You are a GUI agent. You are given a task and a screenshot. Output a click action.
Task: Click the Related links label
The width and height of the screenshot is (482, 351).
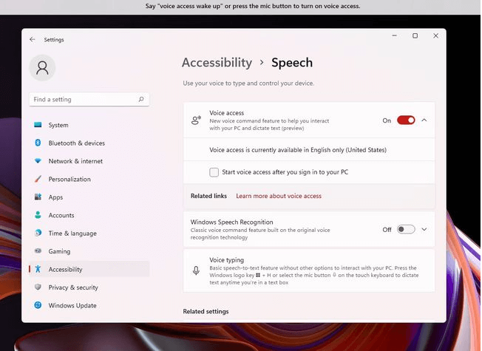click(208, 196)
